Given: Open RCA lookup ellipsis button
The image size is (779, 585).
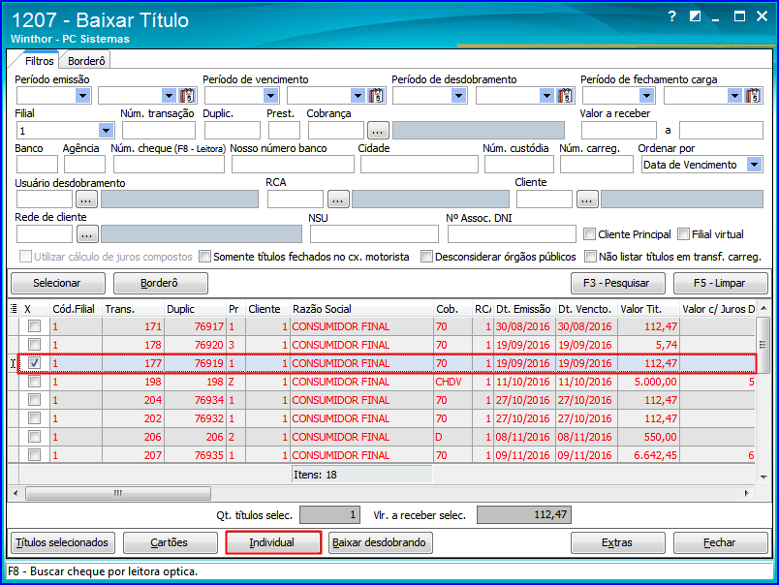Looking at the screenshot, I should pyautogui.click(x=338, y=200).
